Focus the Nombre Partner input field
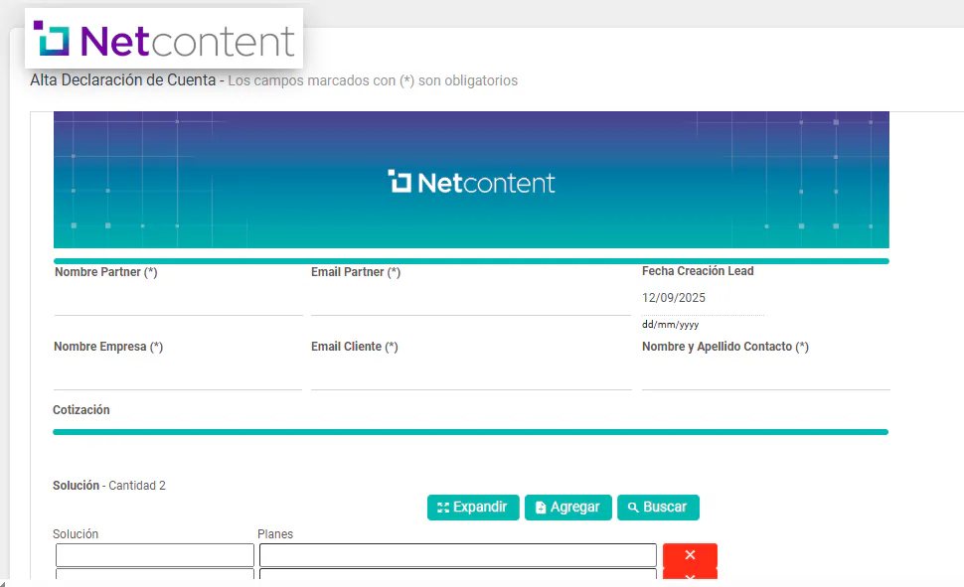Screen dimensions: 964x587 click(178, 300)
